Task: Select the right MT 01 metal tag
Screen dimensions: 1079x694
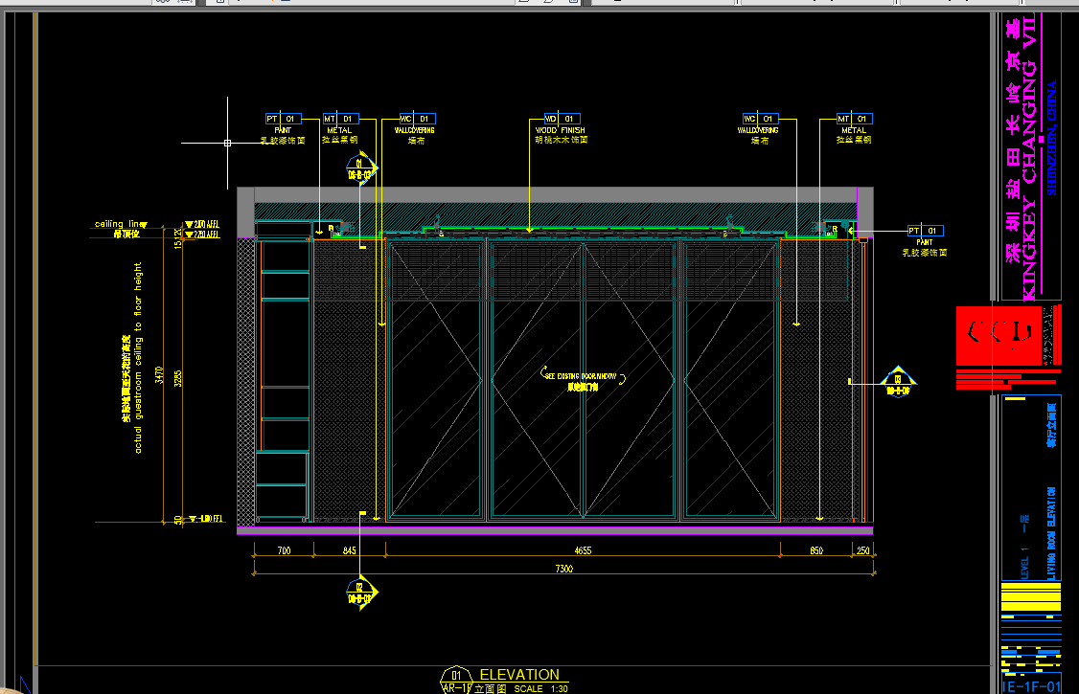Action: [x=855, y=119]
